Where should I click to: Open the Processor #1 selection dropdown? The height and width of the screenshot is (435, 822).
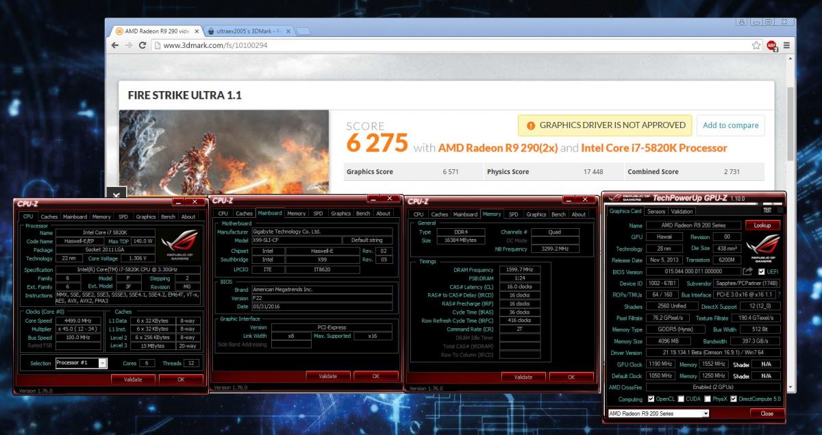(103, 363)
